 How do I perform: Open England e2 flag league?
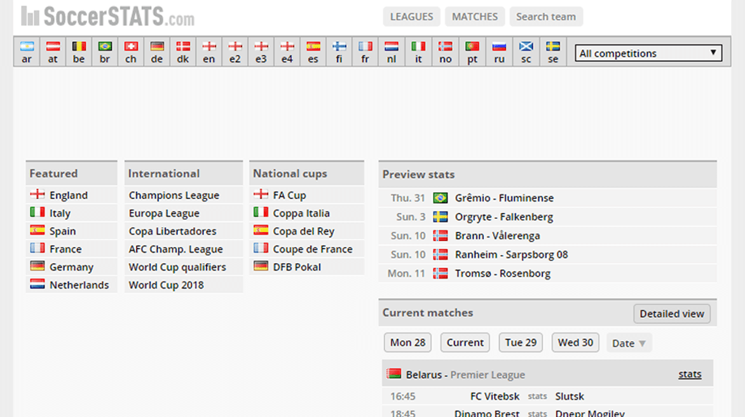click(x=235, y=51)
